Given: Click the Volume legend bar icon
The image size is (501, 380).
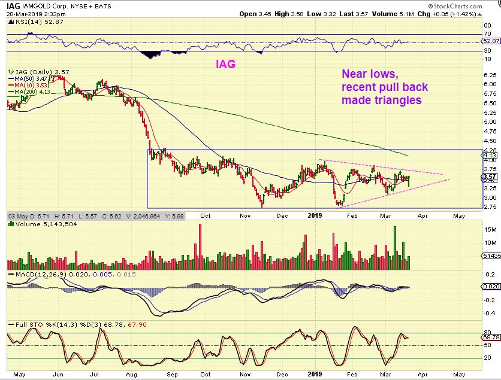Looking at the screenshot, I should click(x=11, y=224).
